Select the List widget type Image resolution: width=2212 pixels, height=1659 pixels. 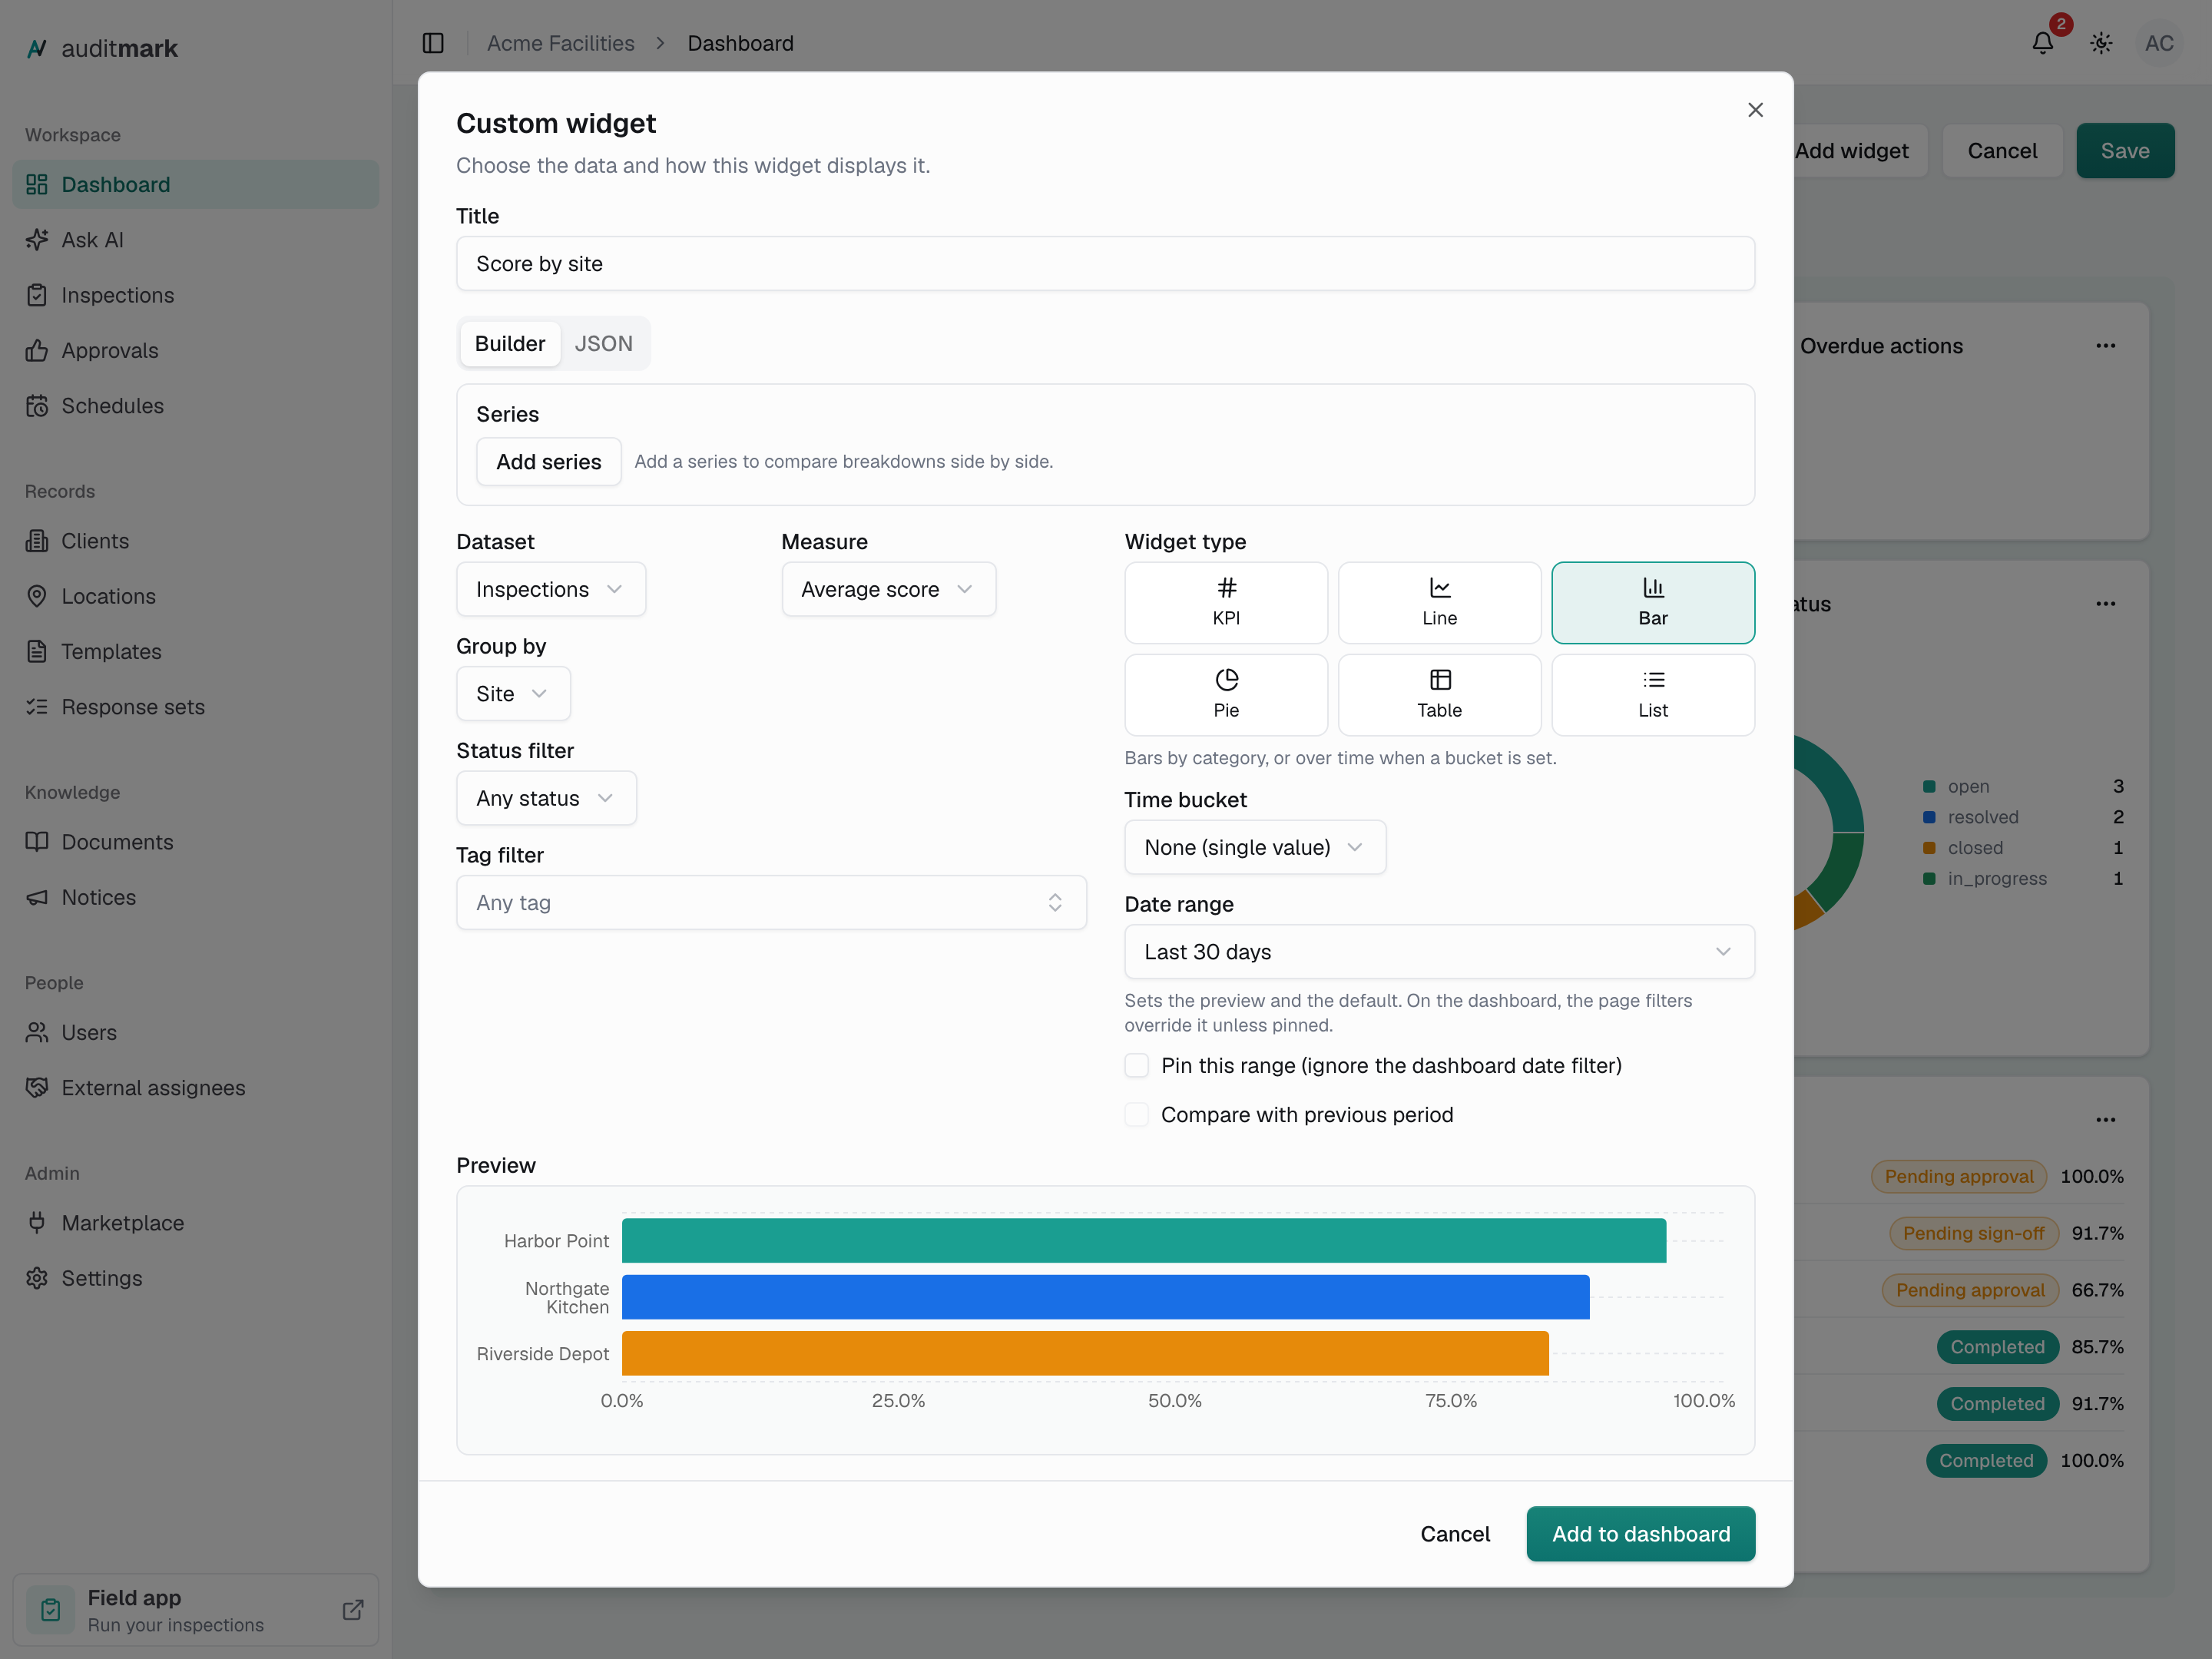pos(1652,695)
